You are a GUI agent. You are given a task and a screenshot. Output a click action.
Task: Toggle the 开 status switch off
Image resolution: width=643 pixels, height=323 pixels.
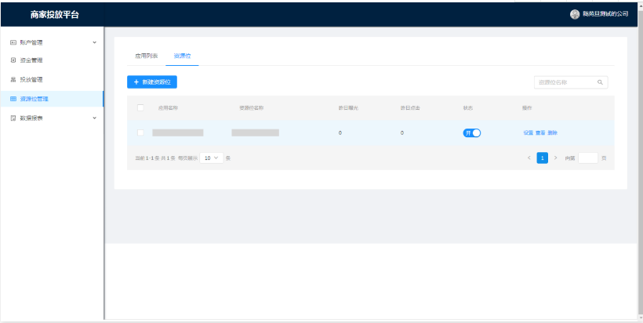point(472,132)
